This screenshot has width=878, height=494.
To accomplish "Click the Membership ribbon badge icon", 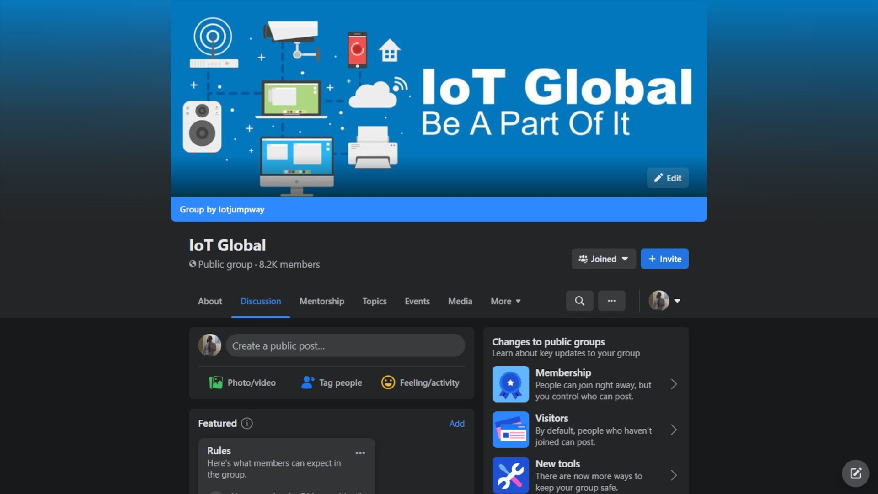I will coord(511,384).
